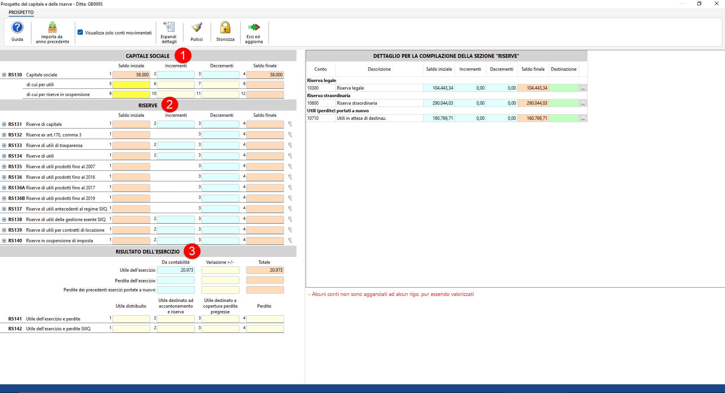The image size is (725, 393).
Task: Expand the RS130 Capitale sociale row
Action: pos(4,75)
